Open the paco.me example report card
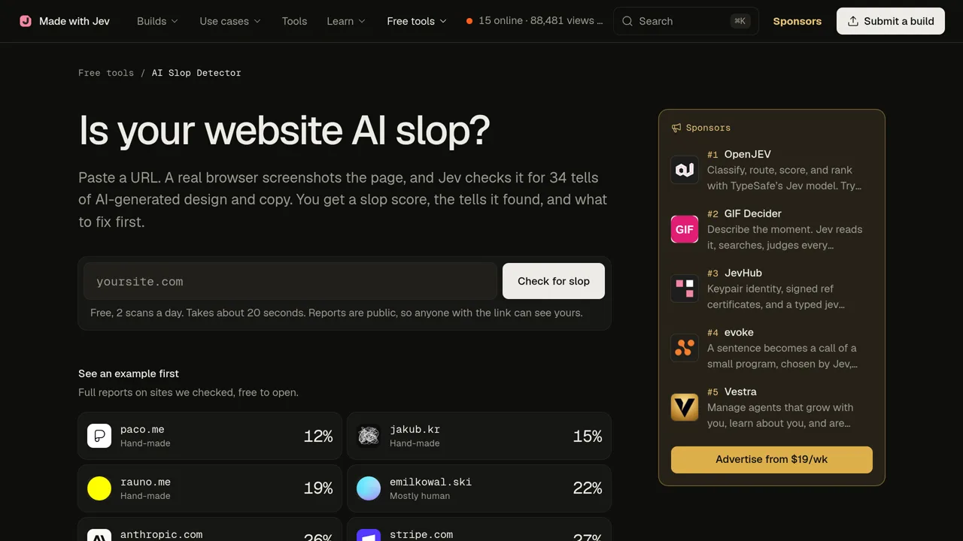The width and height of the screenshot is (963, 541). tap(210, 436)
